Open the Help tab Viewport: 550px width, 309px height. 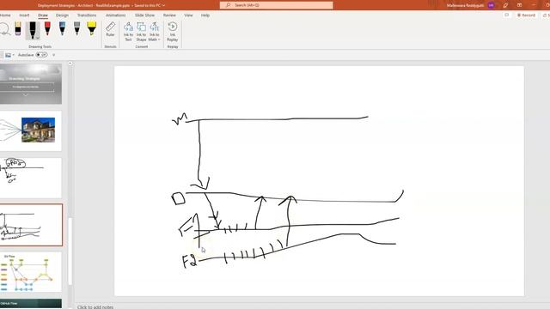pos(205,15)
